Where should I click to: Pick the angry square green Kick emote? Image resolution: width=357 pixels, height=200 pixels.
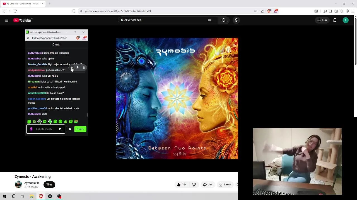(x=34, y=122)
